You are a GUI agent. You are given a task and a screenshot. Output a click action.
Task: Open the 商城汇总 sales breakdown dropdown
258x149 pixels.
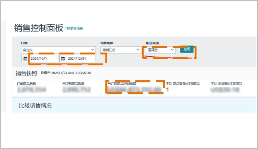(x=121, y=50)
